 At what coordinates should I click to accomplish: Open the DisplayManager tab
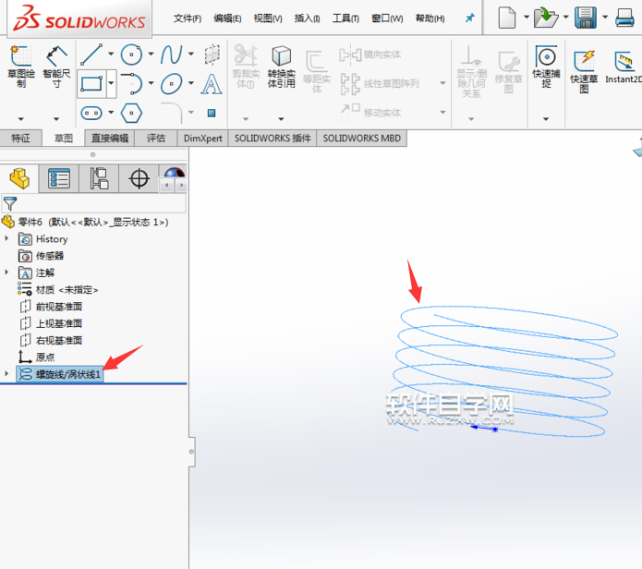175,173
